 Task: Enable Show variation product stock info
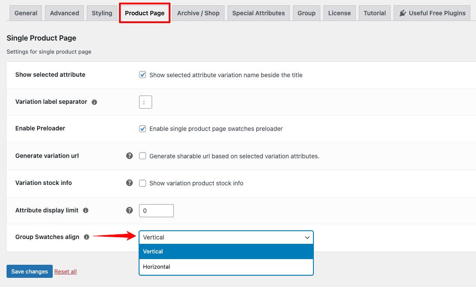point(143,183)
